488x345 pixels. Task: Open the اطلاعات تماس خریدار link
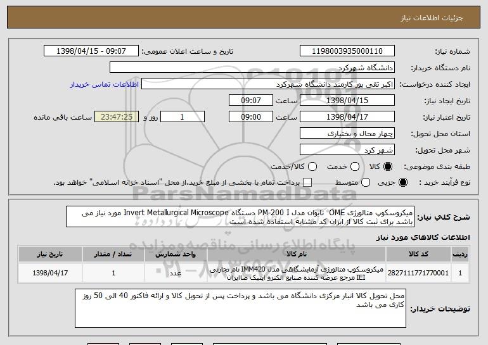point(105,85)
